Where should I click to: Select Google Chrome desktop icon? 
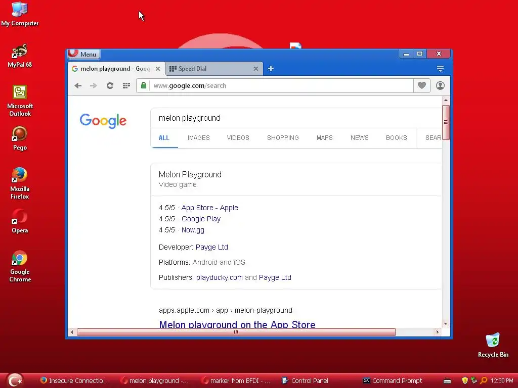20,267
